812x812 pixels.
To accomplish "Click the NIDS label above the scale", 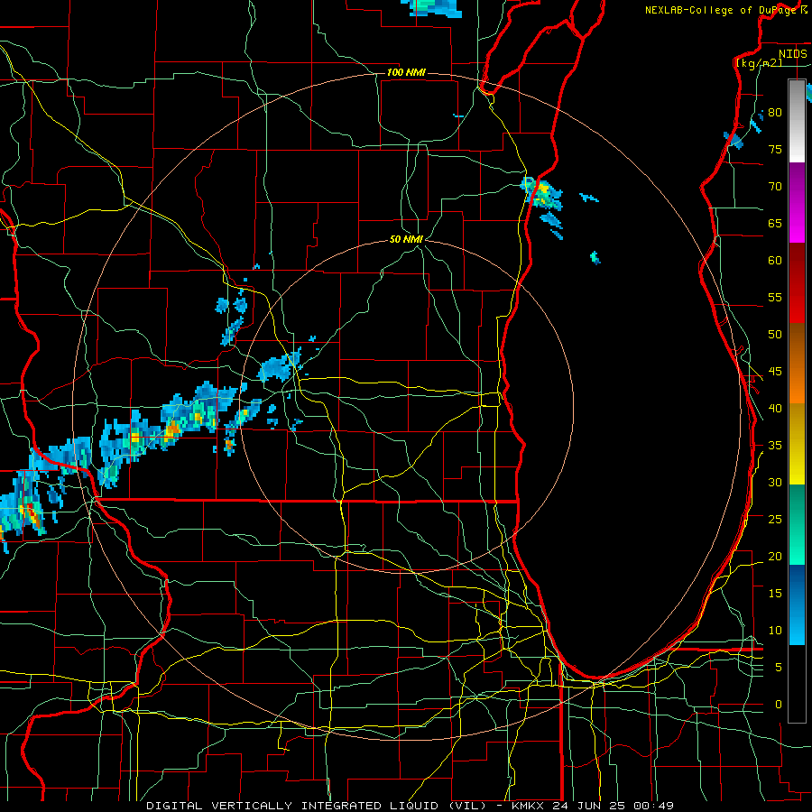I will coord(792,53).
